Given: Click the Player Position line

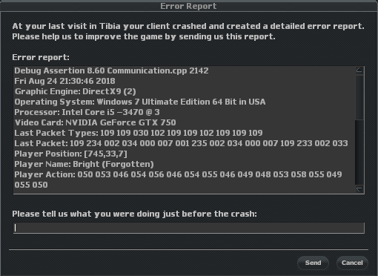Looking at the screenshot, I should tap(70, 154).
